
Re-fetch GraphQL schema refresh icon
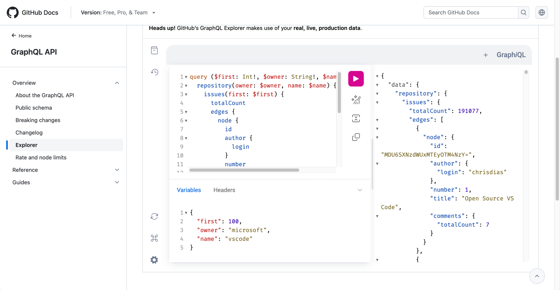(154, 216)
